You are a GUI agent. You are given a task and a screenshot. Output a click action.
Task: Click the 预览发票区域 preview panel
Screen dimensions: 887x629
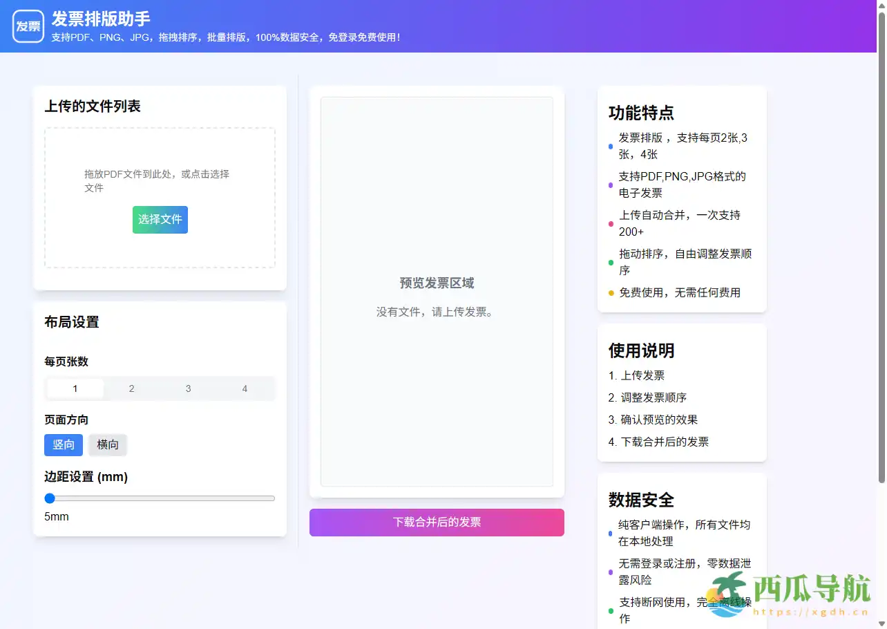click(x=436, y=290)
